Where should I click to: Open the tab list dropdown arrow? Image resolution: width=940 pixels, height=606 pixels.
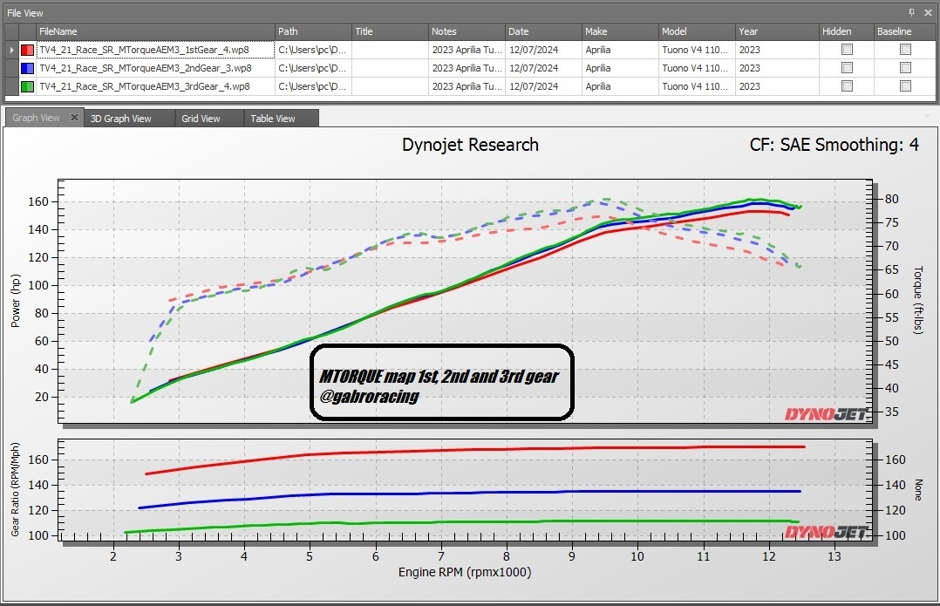(928, 116)
